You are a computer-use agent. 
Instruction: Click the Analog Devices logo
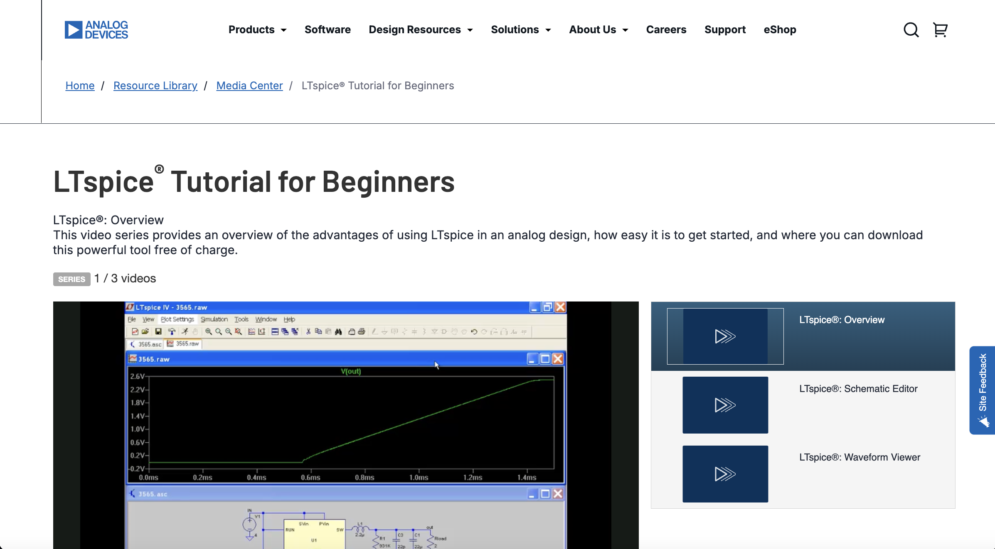(x=96, y=30)
